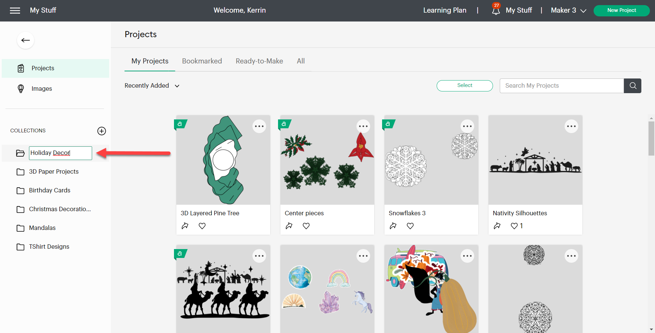
Task: Select the Images section in the sidebar
Action: click(42, 88)
